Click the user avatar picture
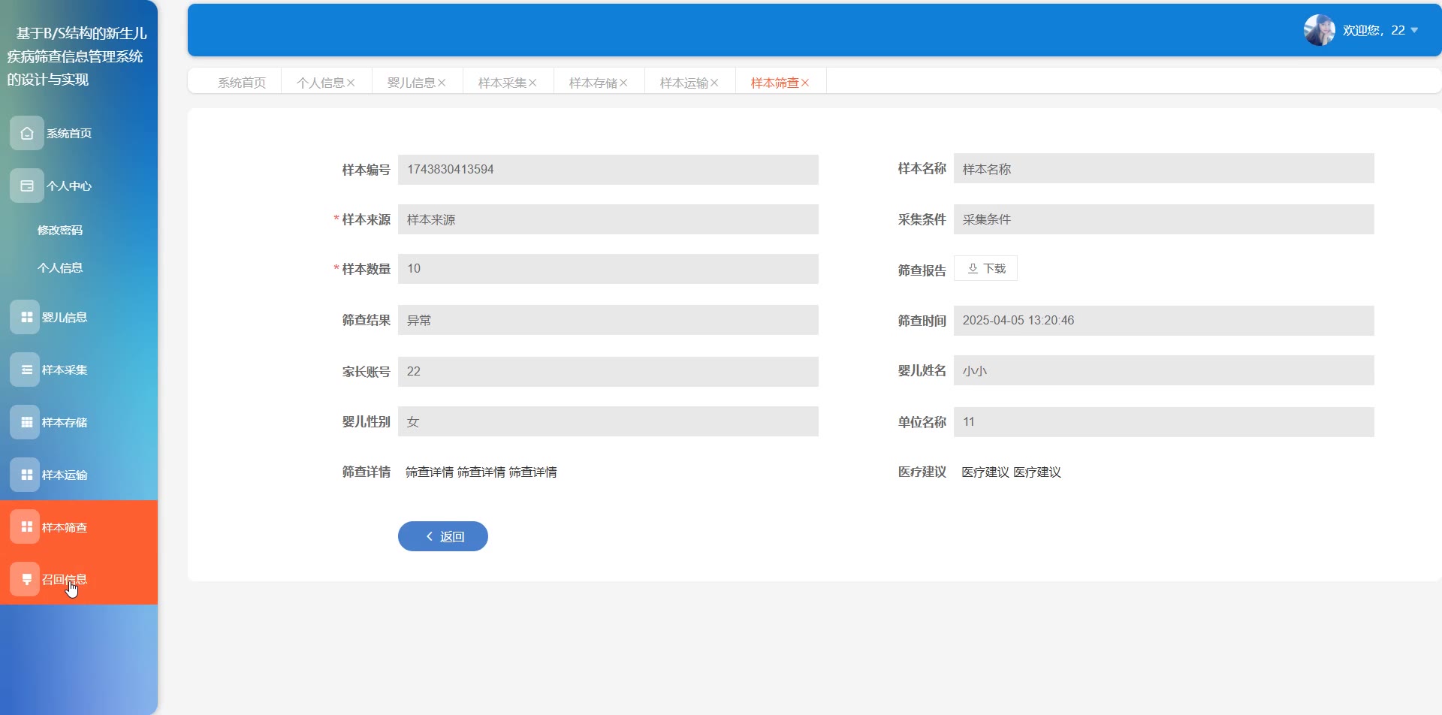This screenshot has width=1442, height=715. pos(1319,30)
